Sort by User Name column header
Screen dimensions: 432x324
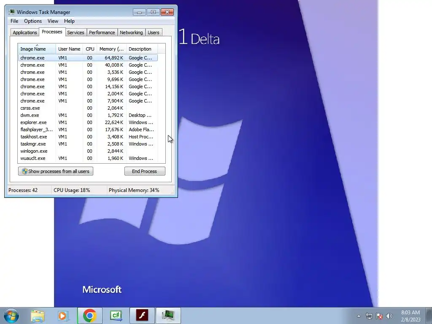click(69, 49)
